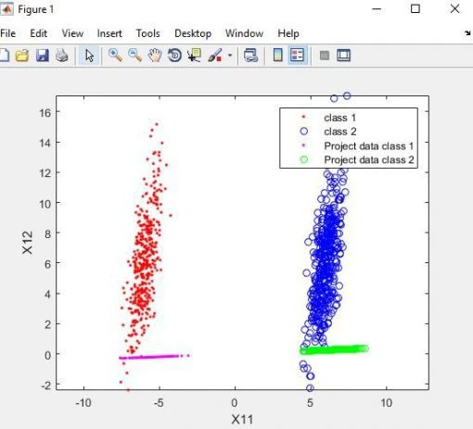Insert a colorbar using the toolbar icon
This screenshot has width=473, height=429.
278,56
